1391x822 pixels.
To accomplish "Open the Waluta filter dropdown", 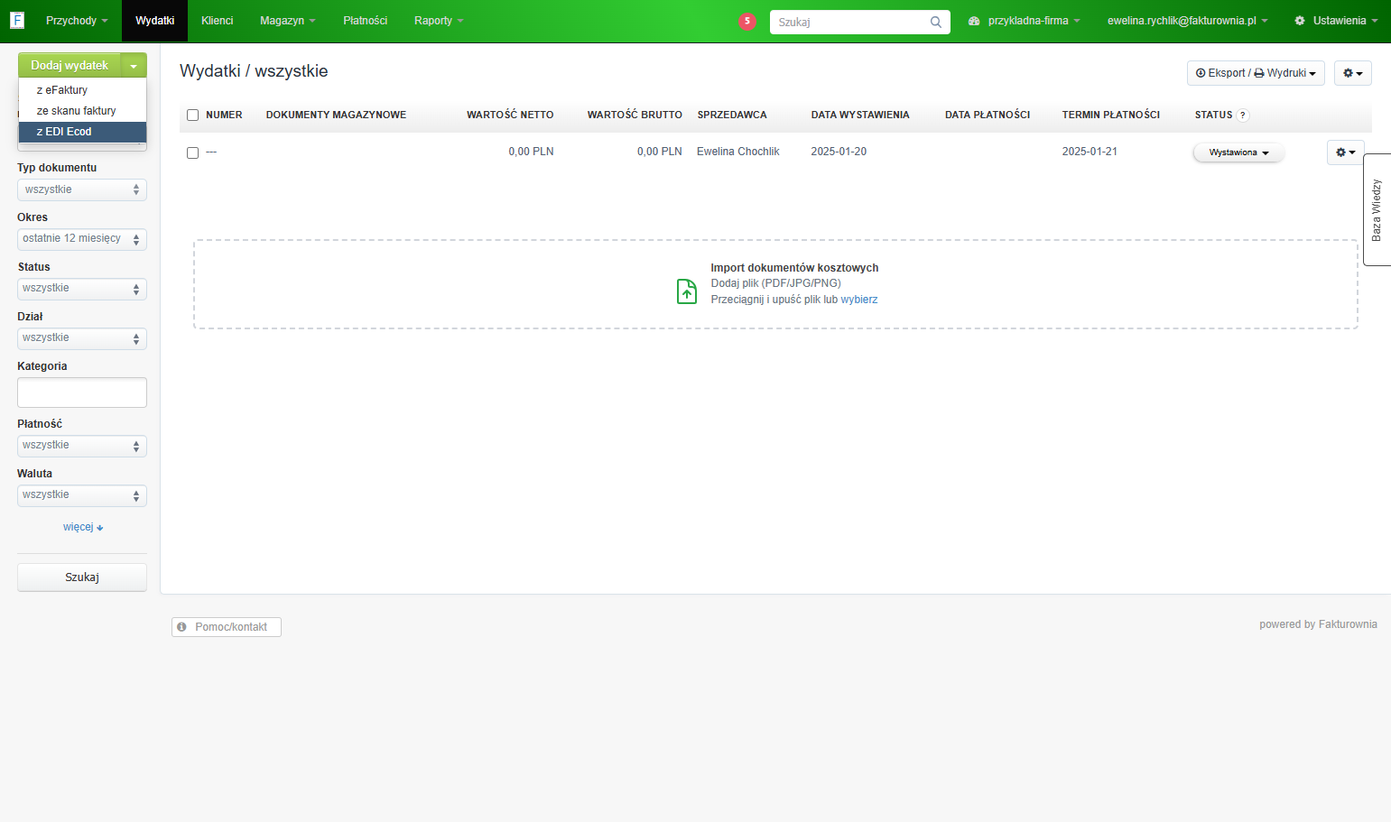I will click(82, 495).
